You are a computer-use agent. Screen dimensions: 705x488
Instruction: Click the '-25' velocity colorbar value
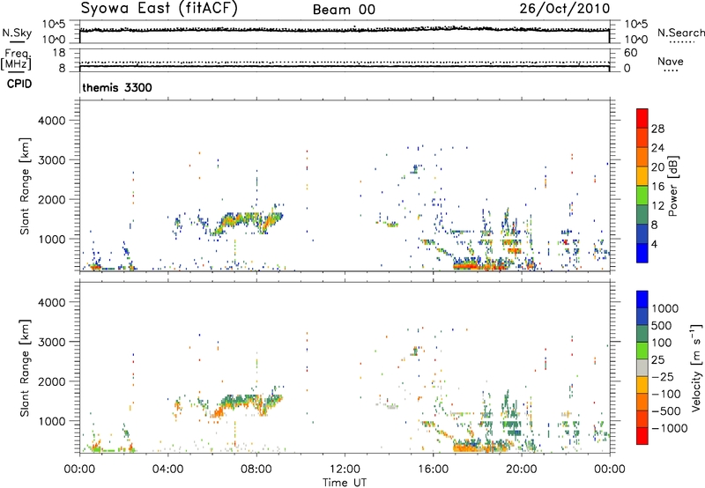(663, 377)
